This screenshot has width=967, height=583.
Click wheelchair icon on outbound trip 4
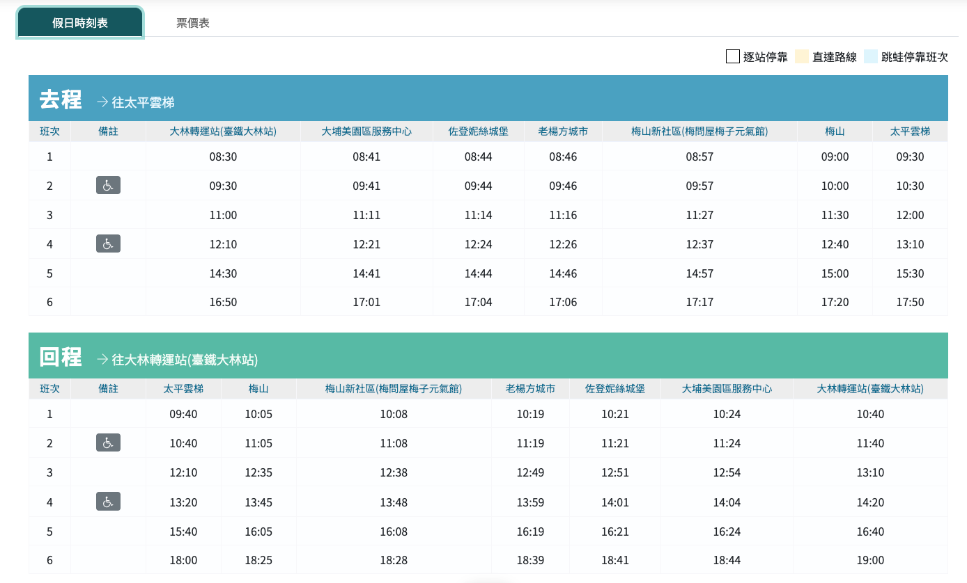108,243
